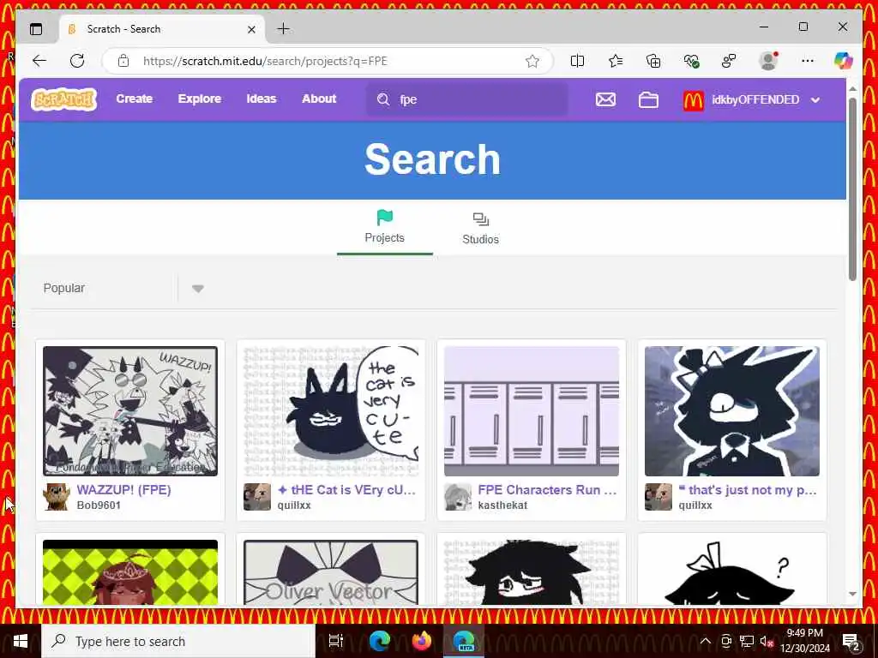878x658 pixels.
Task: Switch to the Projects tab
Action: click(385, 226)
